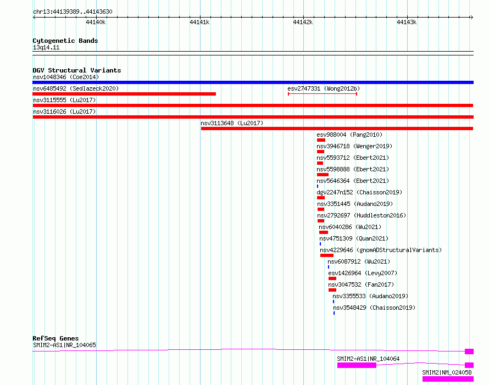Image resolution: width=489 pixels, height=385 pixels.
Task: Select the nsv5646364 (Ebert2021) label
Action: (x=353, y=181)
